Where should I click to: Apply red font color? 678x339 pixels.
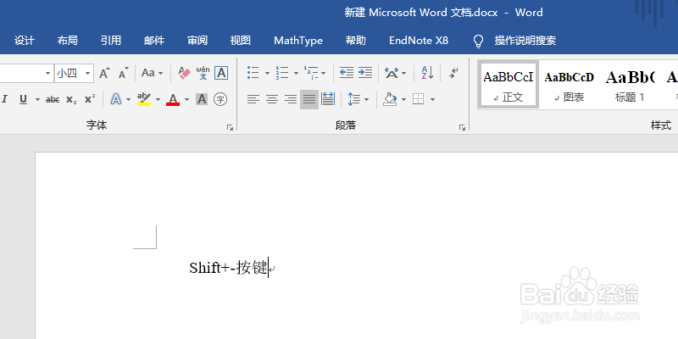[x=173, y=99]
